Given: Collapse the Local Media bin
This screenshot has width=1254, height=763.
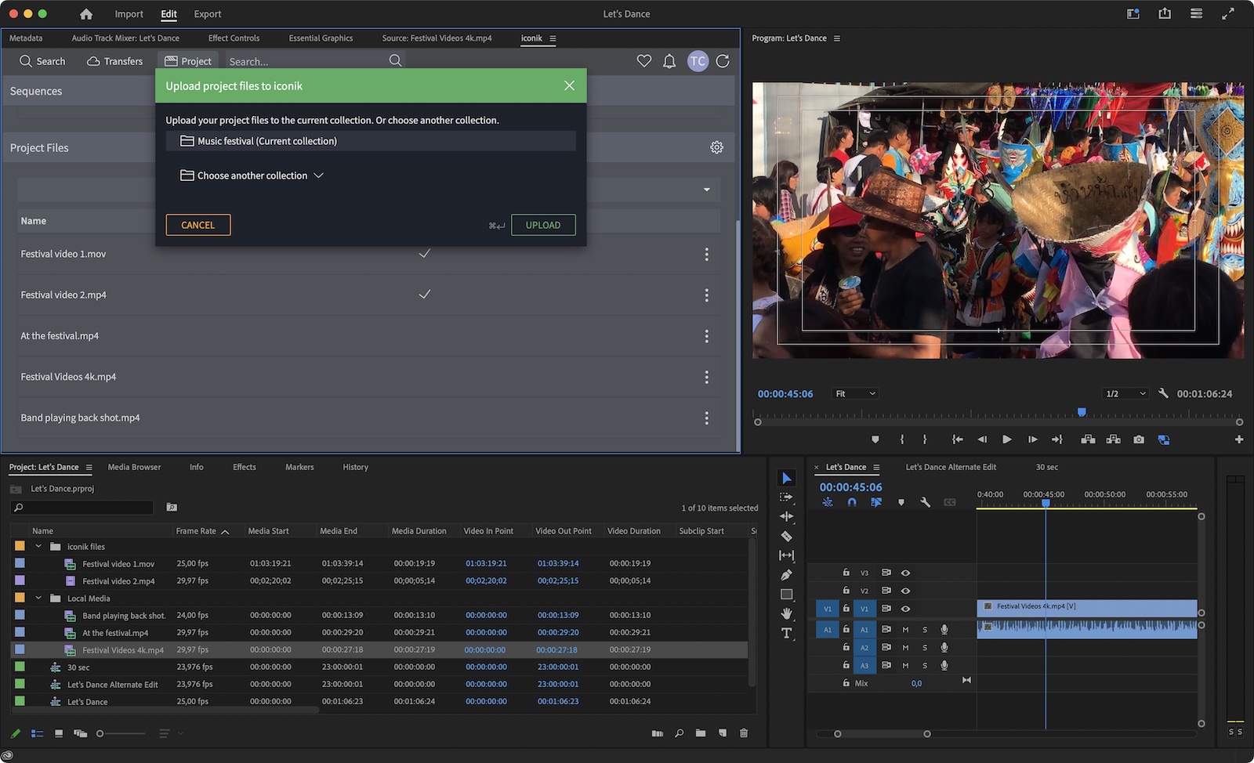Looking at the screenshot, I should point(38,598).
